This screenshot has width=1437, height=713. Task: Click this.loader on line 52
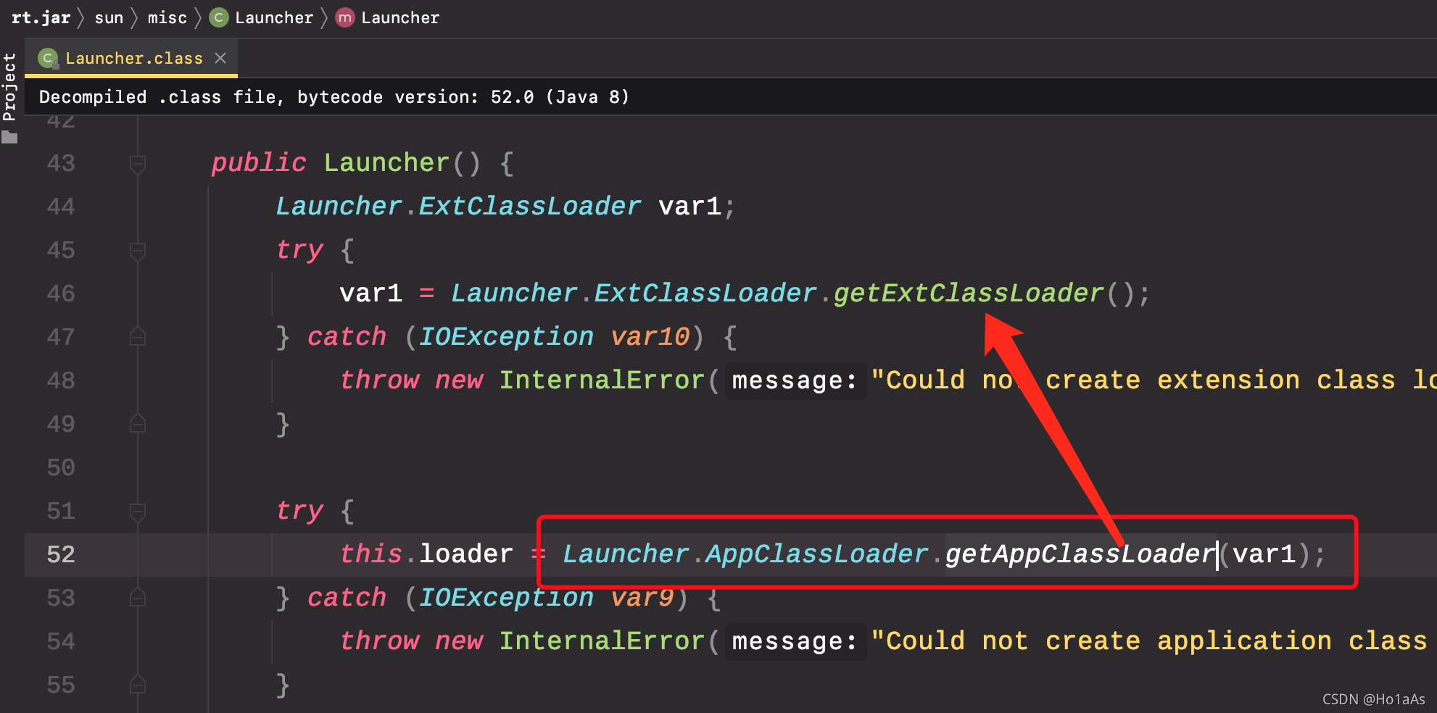coord(426,554)
